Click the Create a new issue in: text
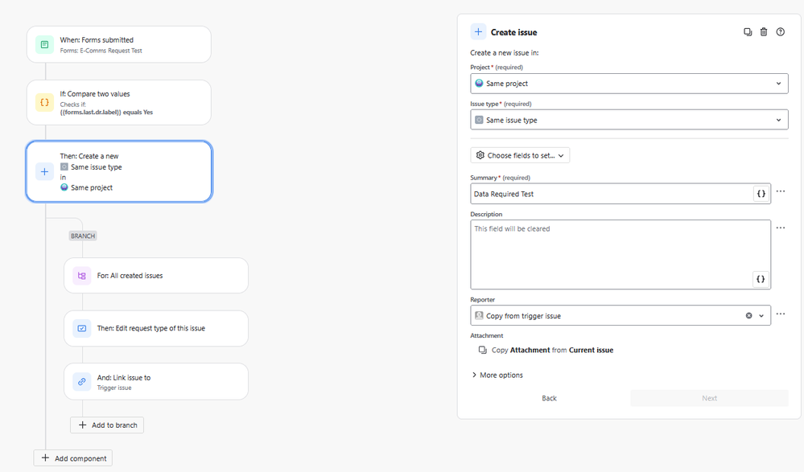 point(505,53)
